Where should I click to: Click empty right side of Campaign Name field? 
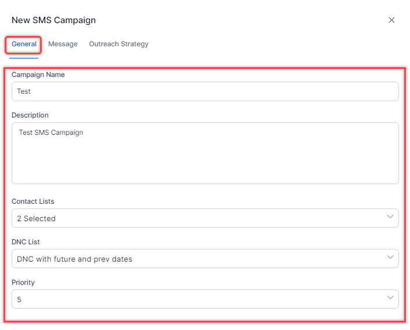tap(290, 91)
